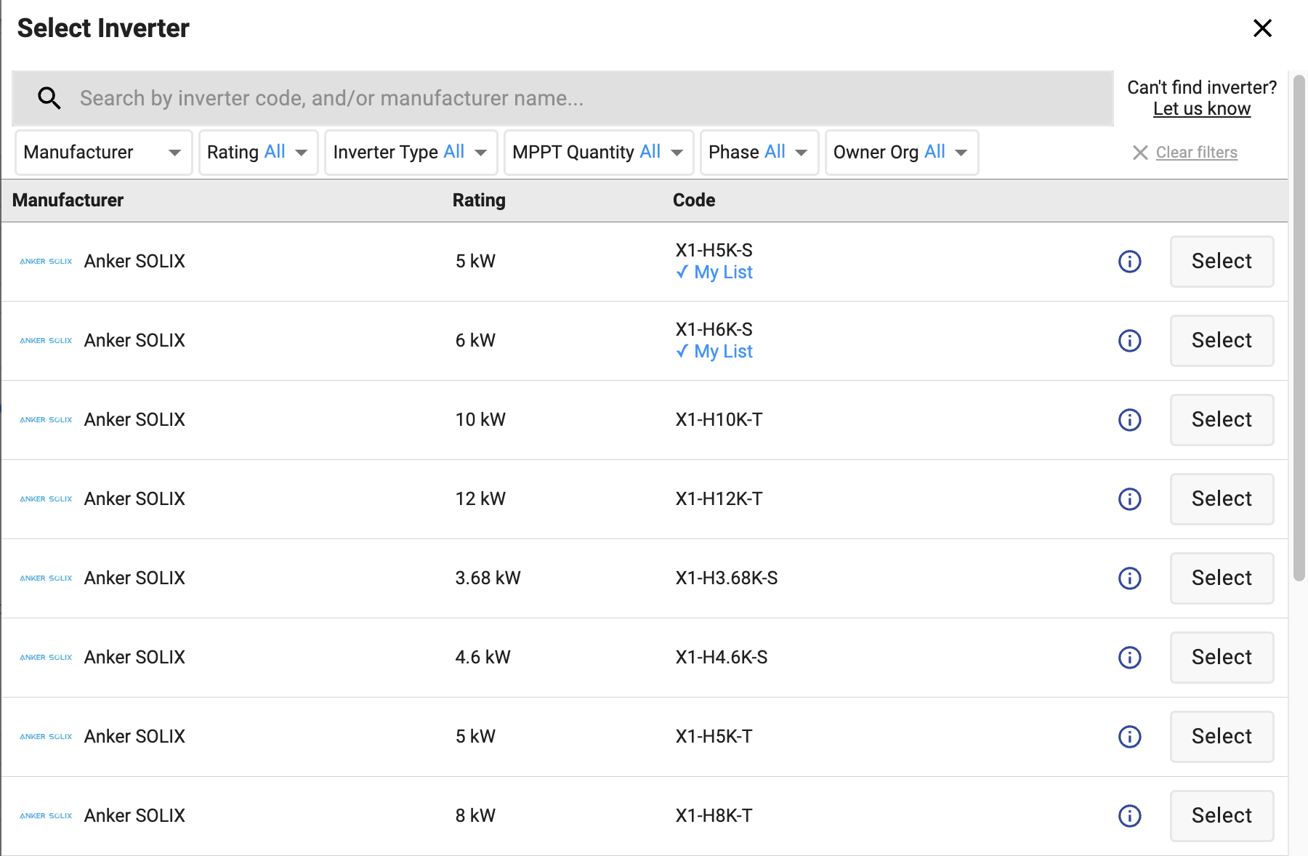Open info for X1-H10K-T inverter
Image resolution: width=1308 pixels, height=856 pixels.
click(x=1129, y=420)
